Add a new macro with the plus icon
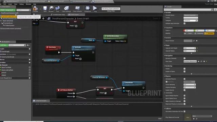217x122 pixels. (29, 60)
